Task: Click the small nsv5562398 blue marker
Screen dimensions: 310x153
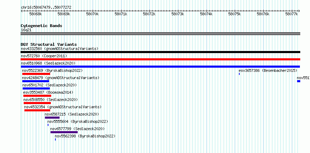Action: [x=55, y=139]
